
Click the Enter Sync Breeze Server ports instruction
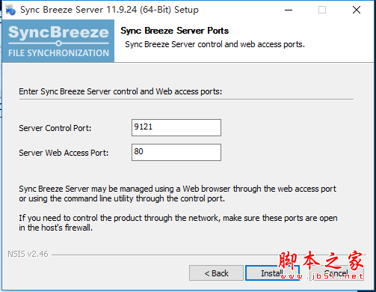pos(120,91)
